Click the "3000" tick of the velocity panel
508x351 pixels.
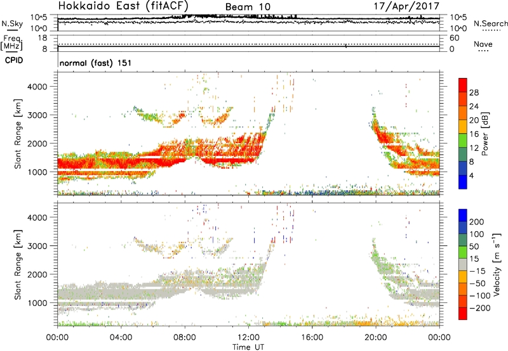tap(37, 246)
